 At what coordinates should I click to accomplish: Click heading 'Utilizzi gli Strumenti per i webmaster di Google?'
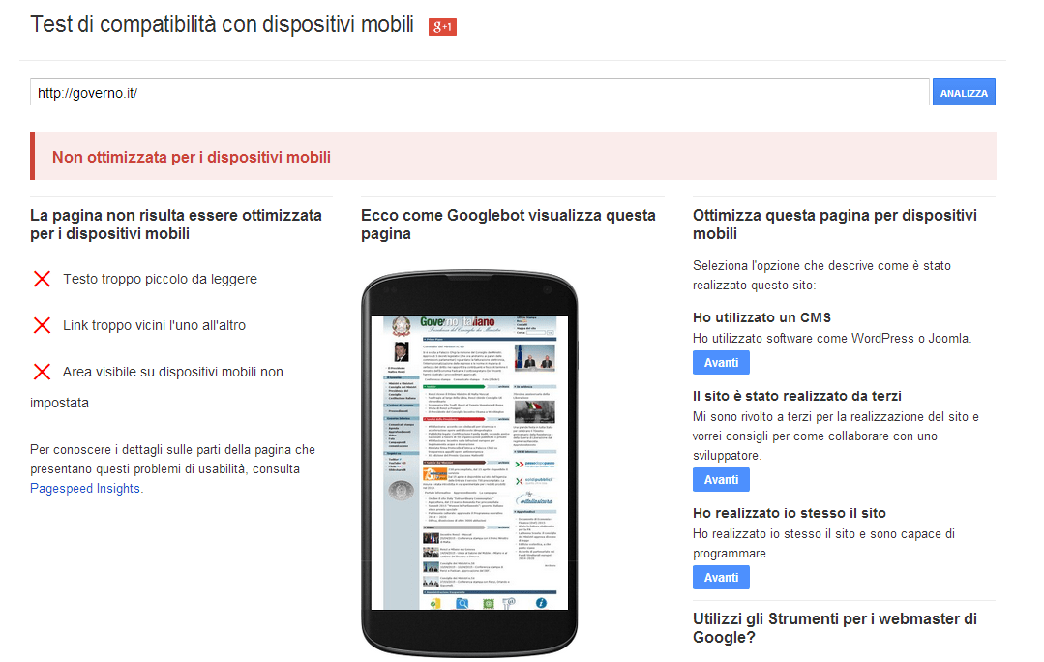tap(835, 628)
